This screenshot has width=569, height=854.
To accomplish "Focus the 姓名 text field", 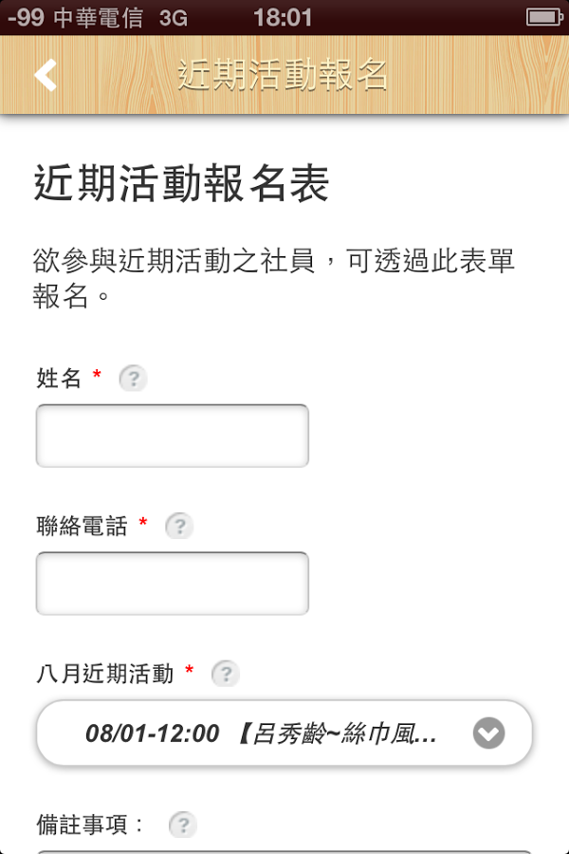I will click(172, 436).
